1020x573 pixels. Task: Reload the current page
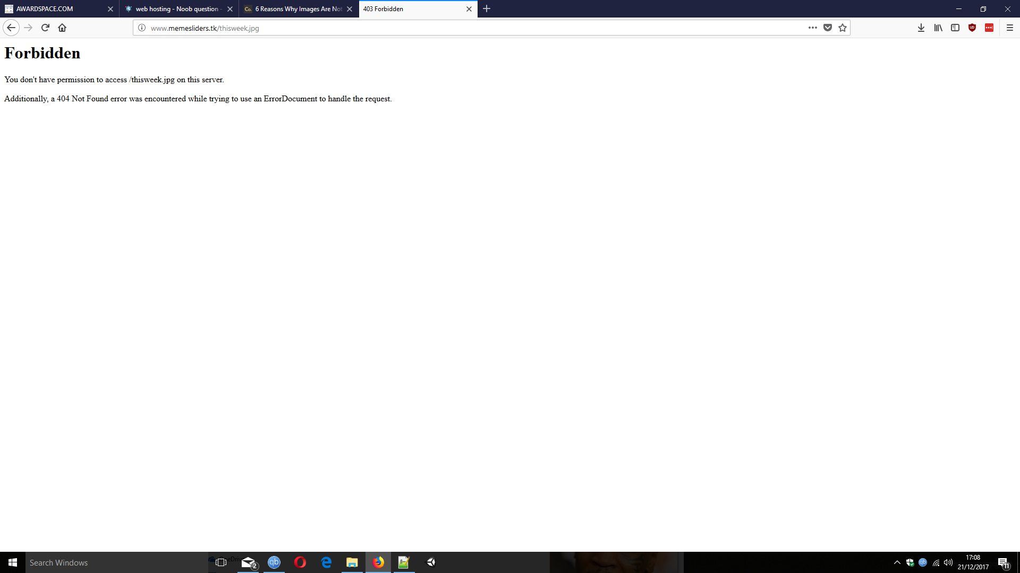(45, 28)
